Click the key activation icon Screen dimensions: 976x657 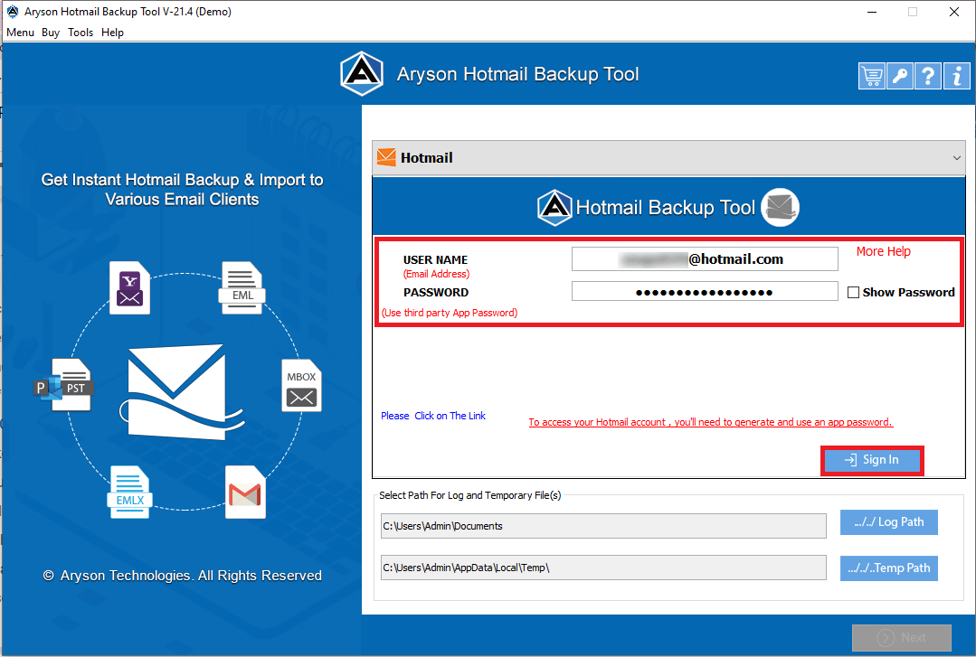click(899, 77)
